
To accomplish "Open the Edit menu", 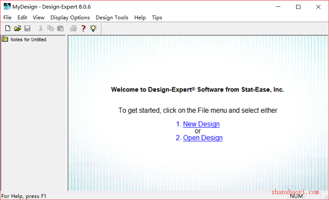I will coord(22,17).
